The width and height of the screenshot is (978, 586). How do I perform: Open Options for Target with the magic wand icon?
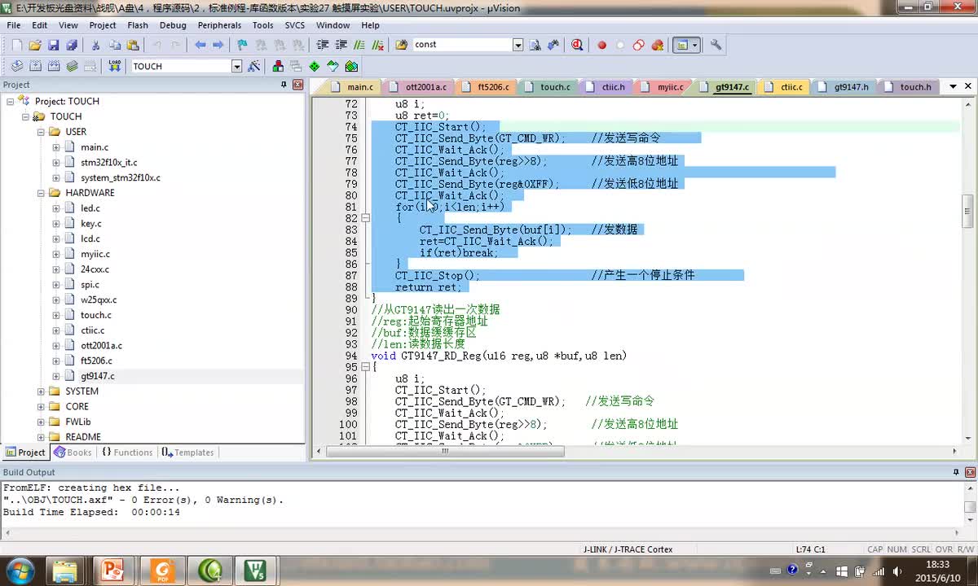[254, 66]
